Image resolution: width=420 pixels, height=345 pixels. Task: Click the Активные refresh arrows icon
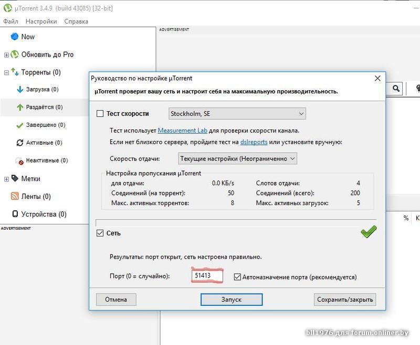coord(20,143)
